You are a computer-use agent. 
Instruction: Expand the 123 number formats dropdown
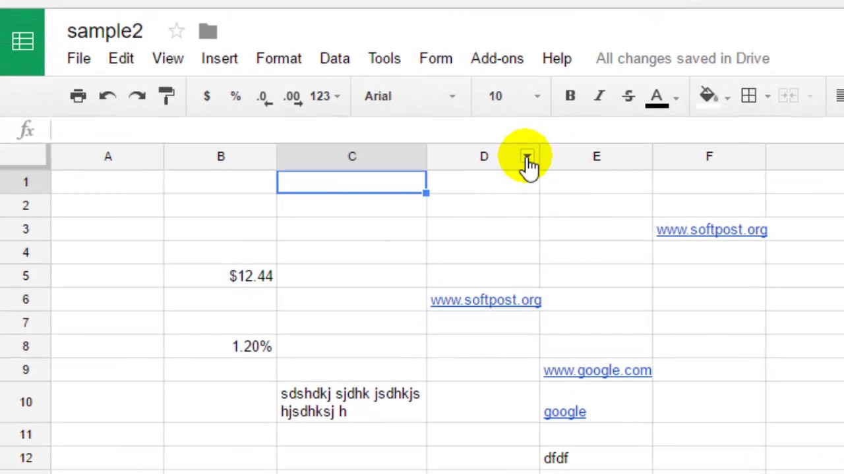click(324, 96)
